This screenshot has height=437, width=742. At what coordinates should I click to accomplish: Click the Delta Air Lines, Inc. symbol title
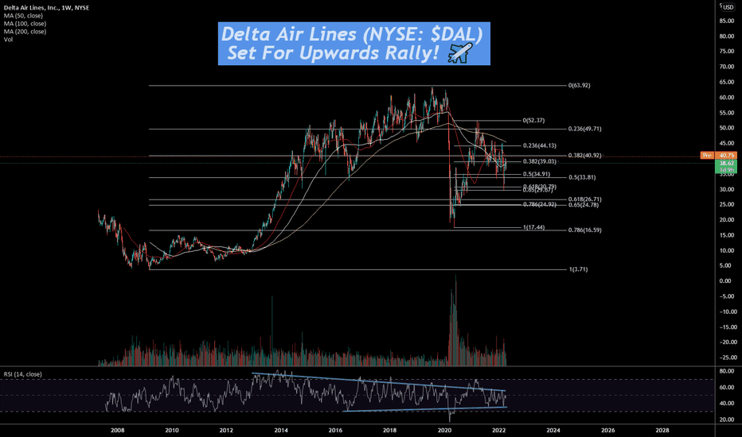(x=46, y=8)
